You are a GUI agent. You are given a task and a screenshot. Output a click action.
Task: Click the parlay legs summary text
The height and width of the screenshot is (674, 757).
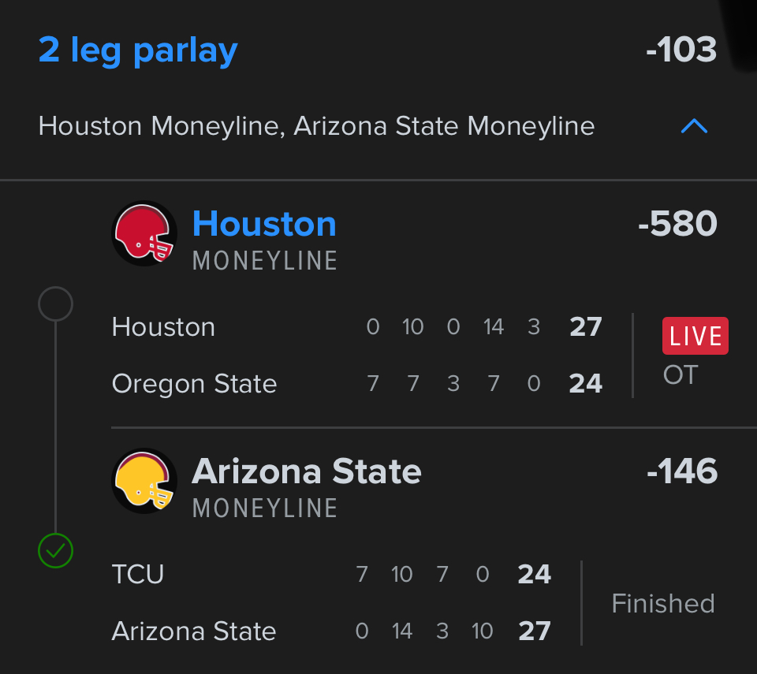click(x=316, y=126)
